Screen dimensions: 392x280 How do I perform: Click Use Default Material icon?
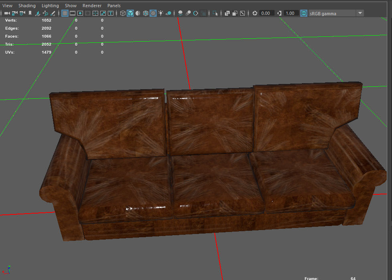point(138,13)
